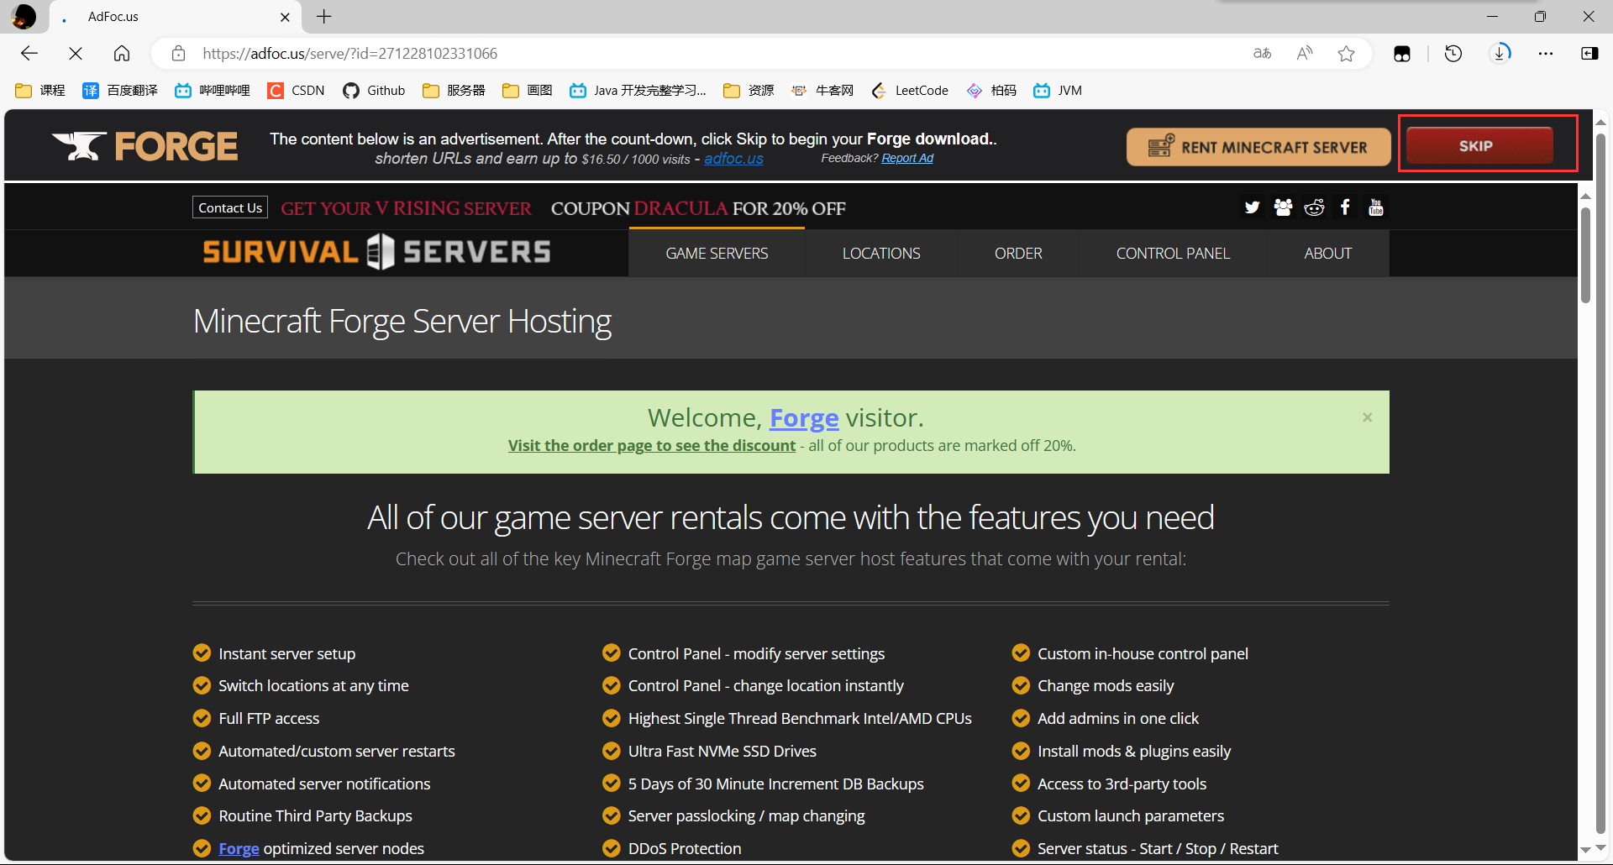The height and width of the screenshot is (865, 1613).
Task: Open a new browser tab
Action: pos(324,17)
